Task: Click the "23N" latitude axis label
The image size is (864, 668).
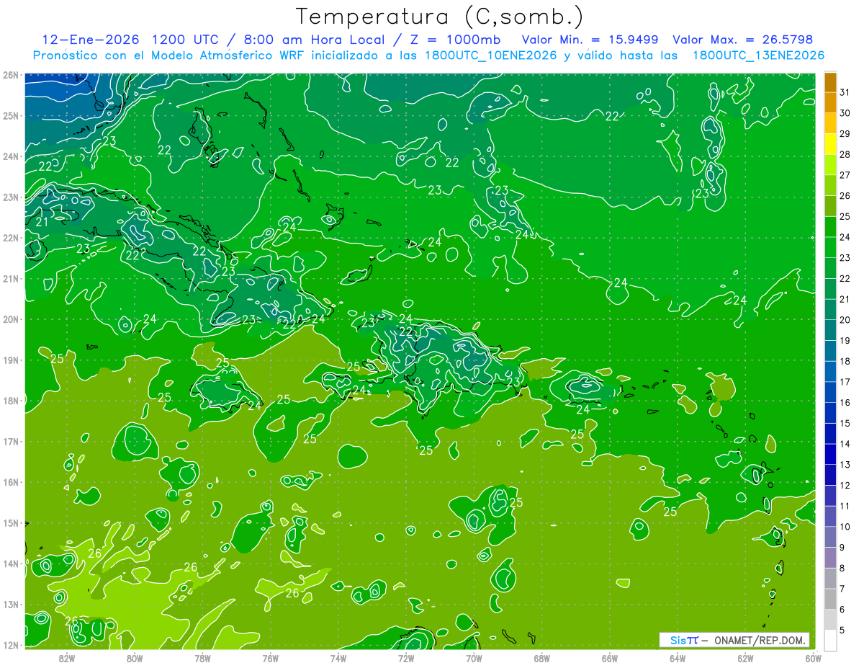Action: pos(11,197)
